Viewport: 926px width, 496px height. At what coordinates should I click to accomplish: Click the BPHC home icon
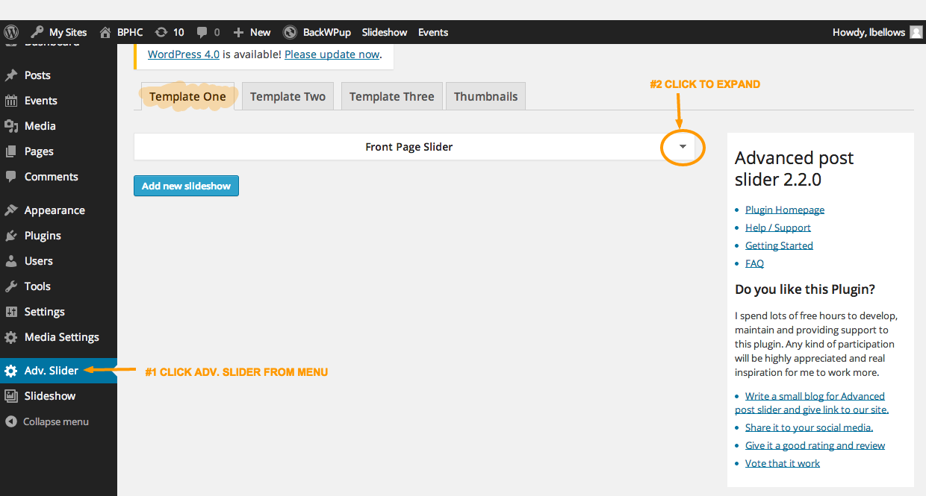point(105,32)
